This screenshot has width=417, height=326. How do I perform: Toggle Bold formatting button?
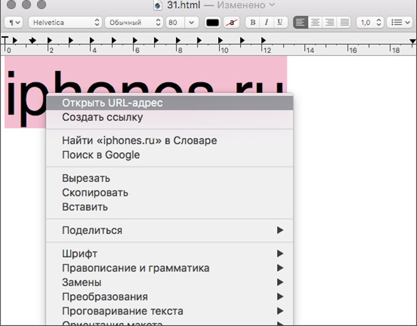point(252,22)
